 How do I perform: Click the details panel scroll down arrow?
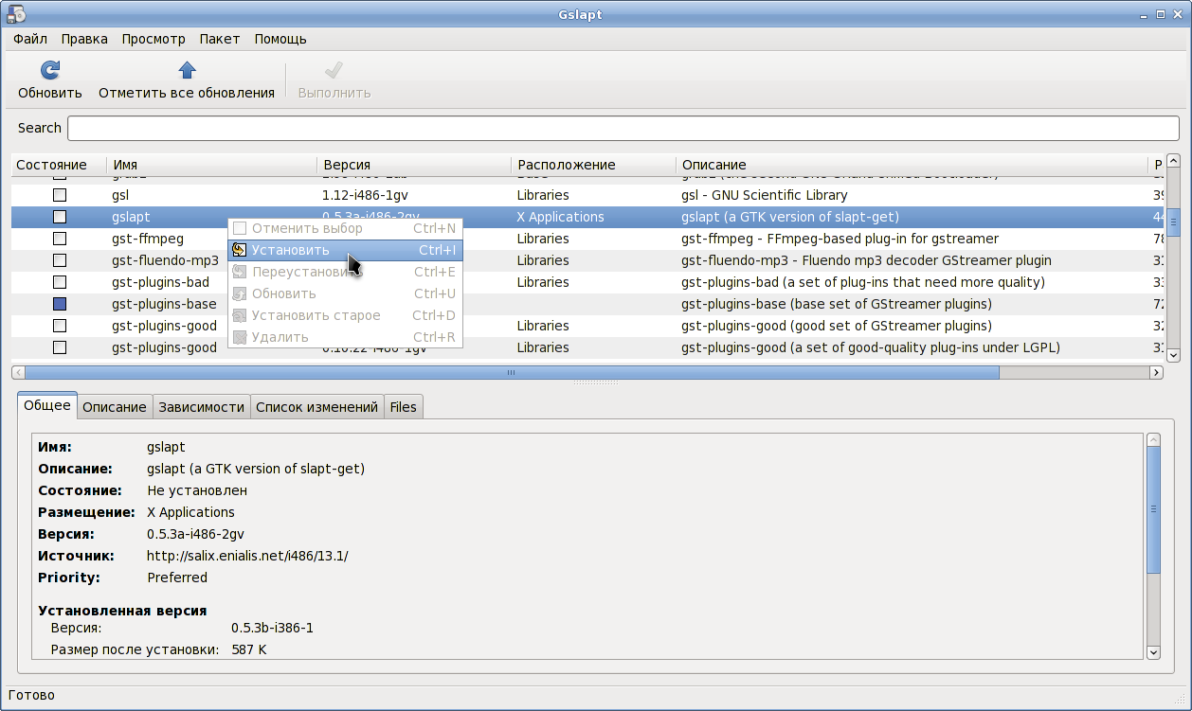tap(1153, 651)
